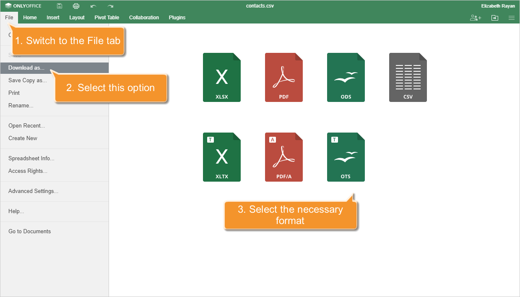Select the OTS template format icon
The width and height of the screenshot is (520, 297).
pyautogui.click(x=346, y=157)
